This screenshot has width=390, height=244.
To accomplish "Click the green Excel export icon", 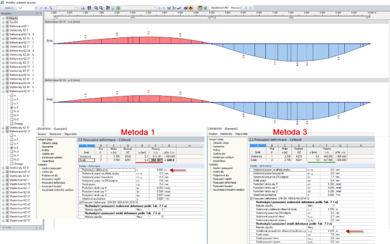I will [118, 8].
